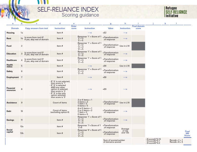Click the Refugee Self-Reliance Initiative logo
This screenshot has height=152, width=197.
coord(176,12)
